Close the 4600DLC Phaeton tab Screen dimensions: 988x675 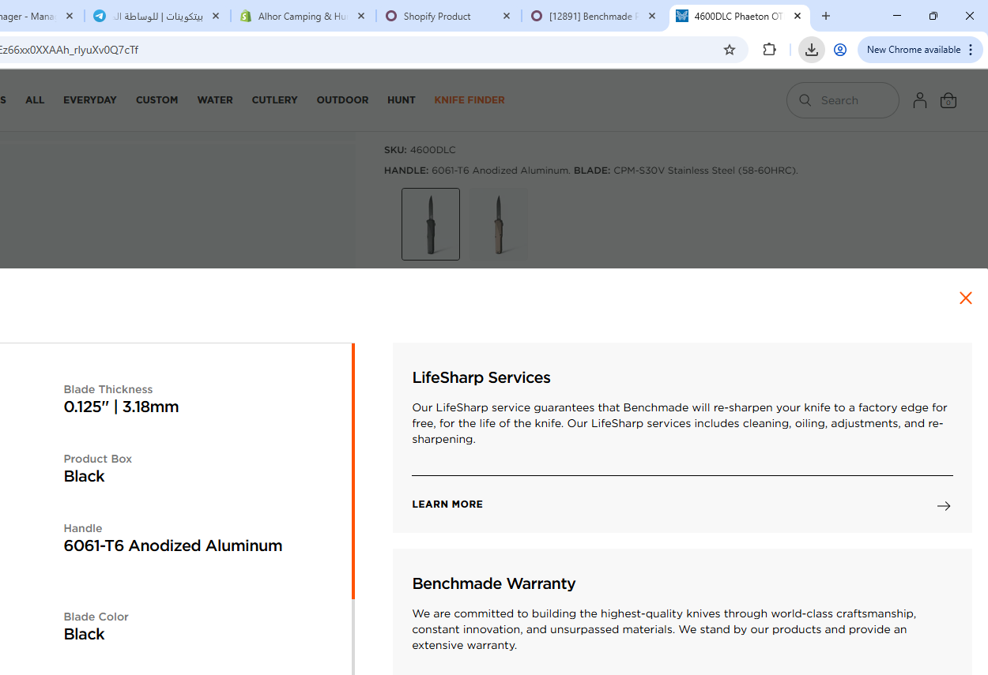click(798, 16)
